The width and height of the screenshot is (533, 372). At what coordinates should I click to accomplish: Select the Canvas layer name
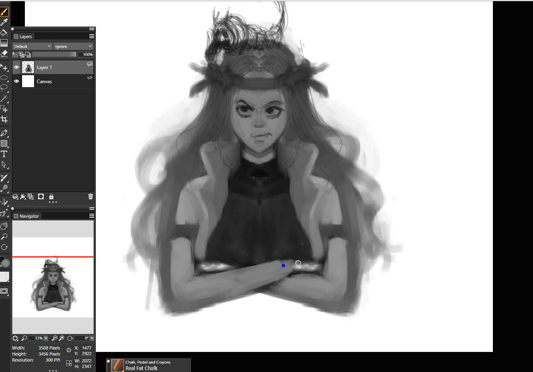coord(45,82)
